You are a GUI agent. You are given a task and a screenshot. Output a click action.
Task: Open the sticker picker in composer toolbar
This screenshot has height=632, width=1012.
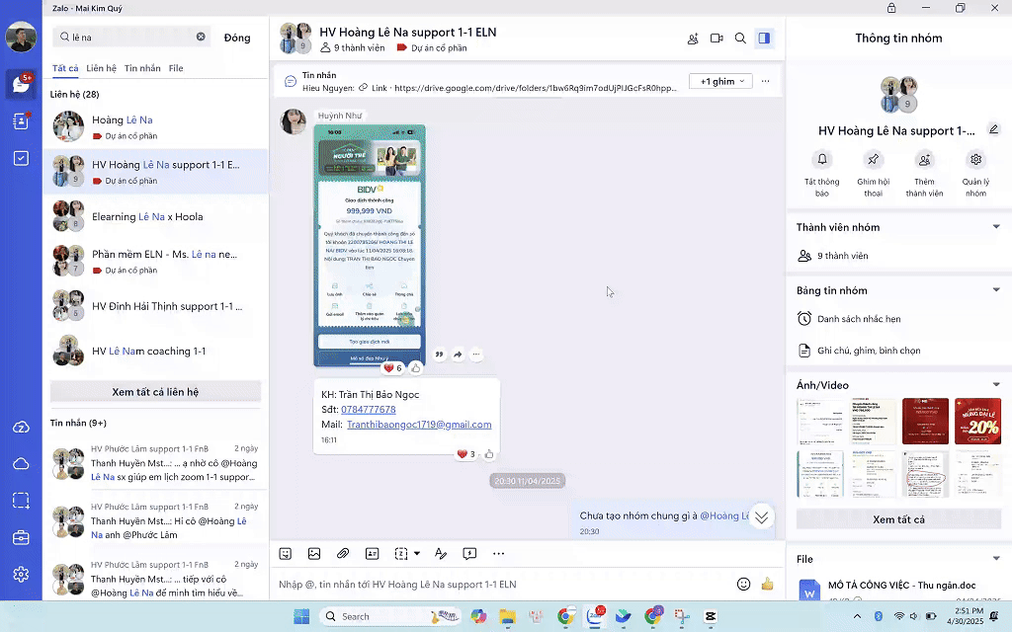click(286, 553)
